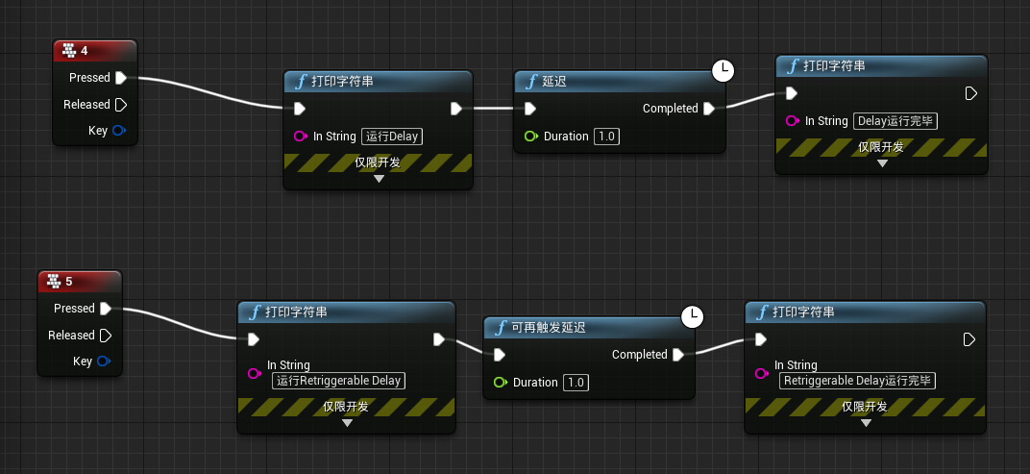Click the Pressed exec pin on key 5 node
Viewport: 1030px width, 474px height.
[x=106, y=309]
